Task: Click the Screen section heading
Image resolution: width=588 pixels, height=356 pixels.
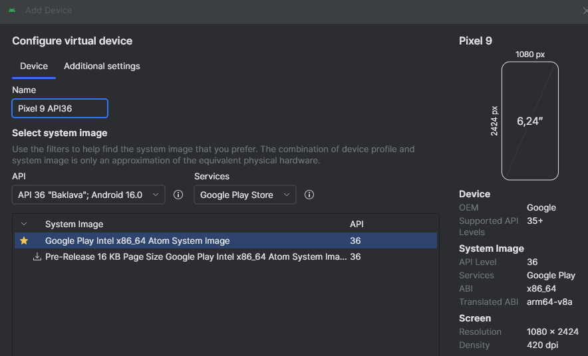Action: pyautogui.click(x=475, y=318)
